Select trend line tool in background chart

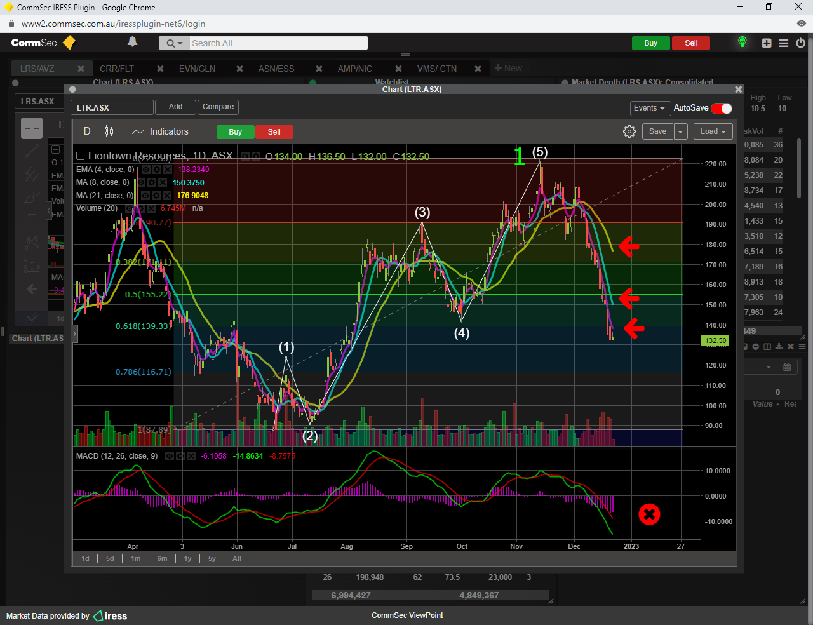click(x=32, y=152)
